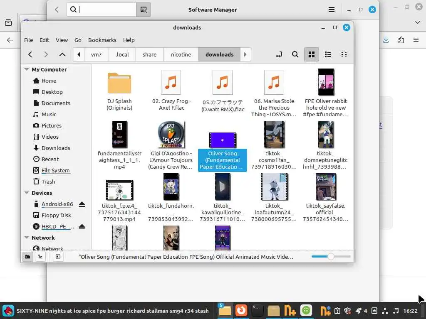Jump to nicotine path segment
426x319 pixels.
pyautogui.click(x=181, y=54)
